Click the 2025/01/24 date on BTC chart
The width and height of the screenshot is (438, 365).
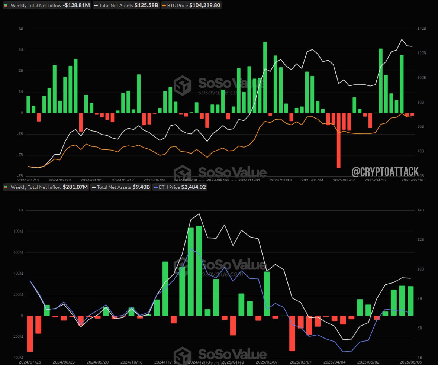click(x=312, y=180)
